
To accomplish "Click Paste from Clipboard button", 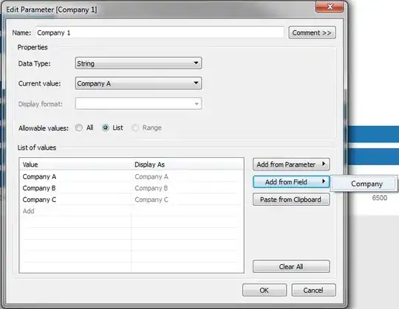I will (x=291, y=199).
